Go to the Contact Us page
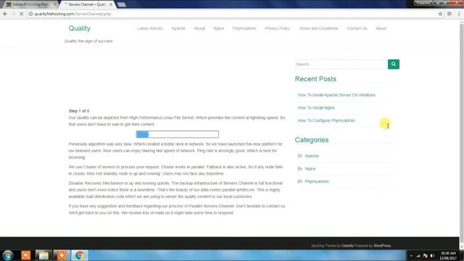Image resolution: width=464 pixels, height=261 pixels. [357, 28]
